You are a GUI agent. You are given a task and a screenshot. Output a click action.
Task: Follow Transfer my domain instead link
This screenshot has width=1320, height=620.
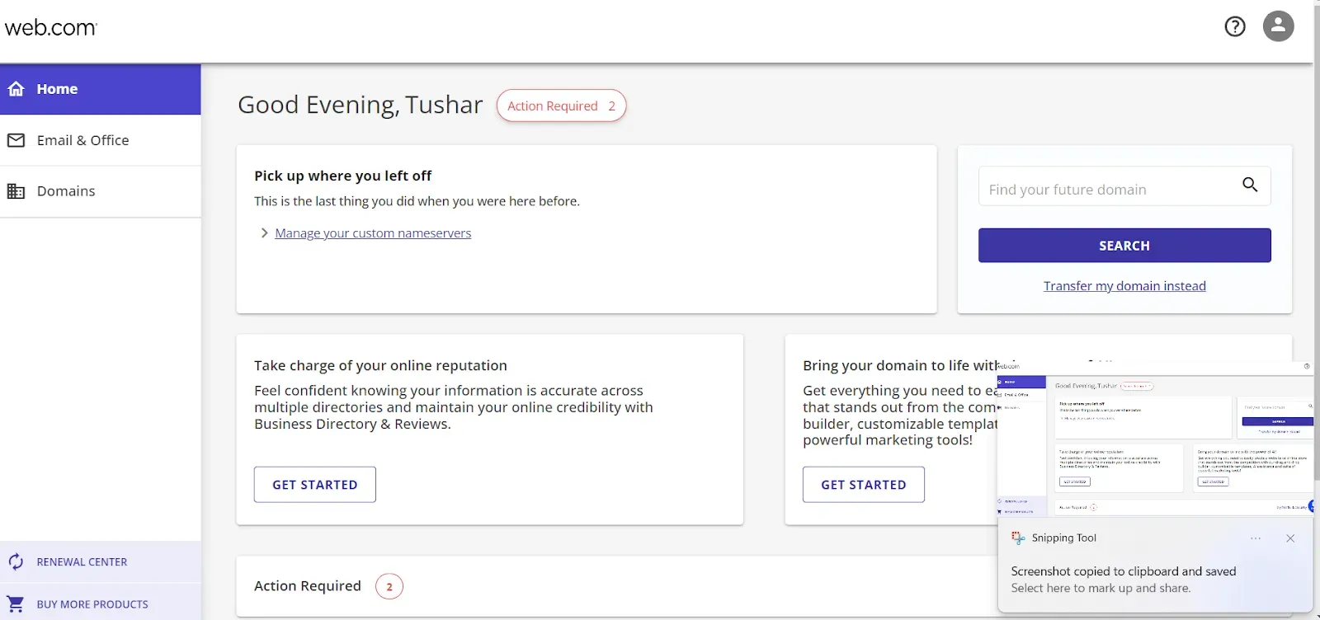tap(1124, 286)
